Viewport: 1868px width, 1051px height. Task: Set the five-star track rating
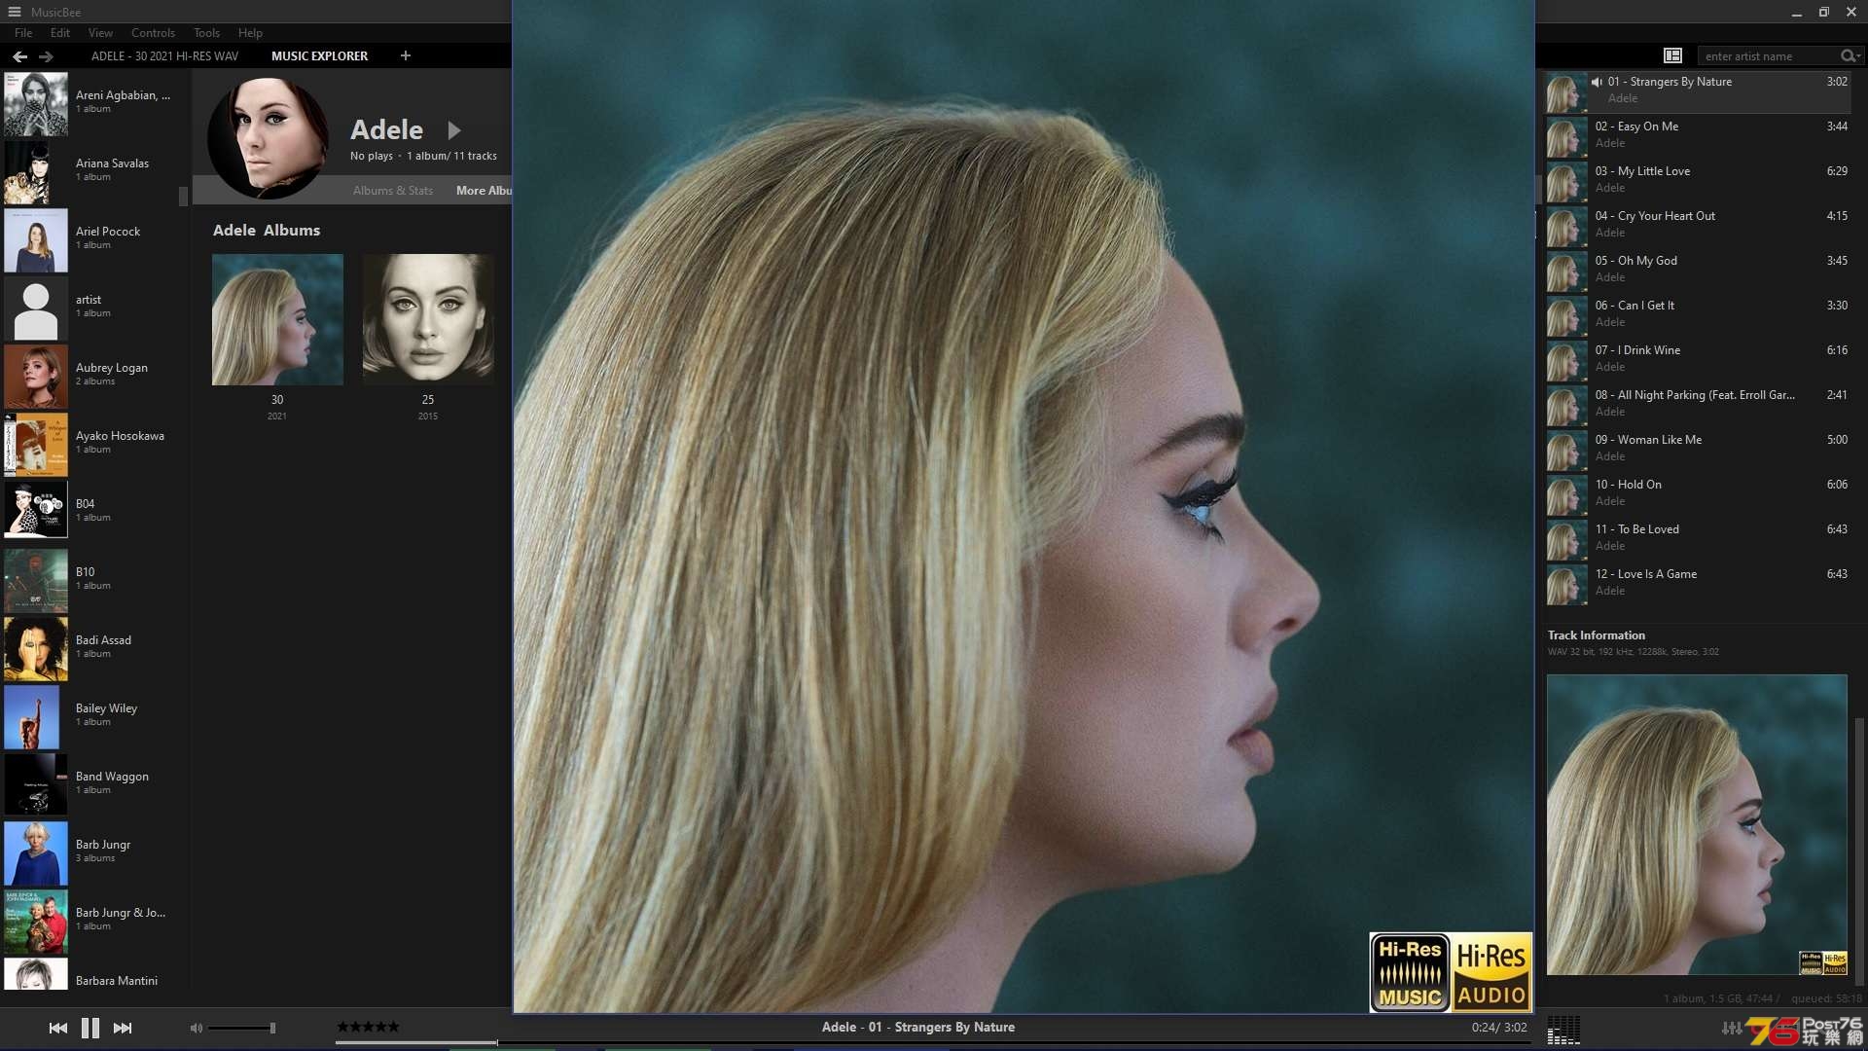pos(368,1027)
